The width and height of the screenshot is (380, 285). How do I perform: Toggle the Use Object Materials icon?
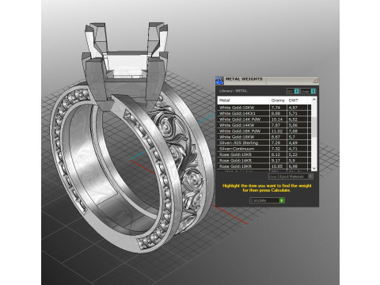(310, 177)
